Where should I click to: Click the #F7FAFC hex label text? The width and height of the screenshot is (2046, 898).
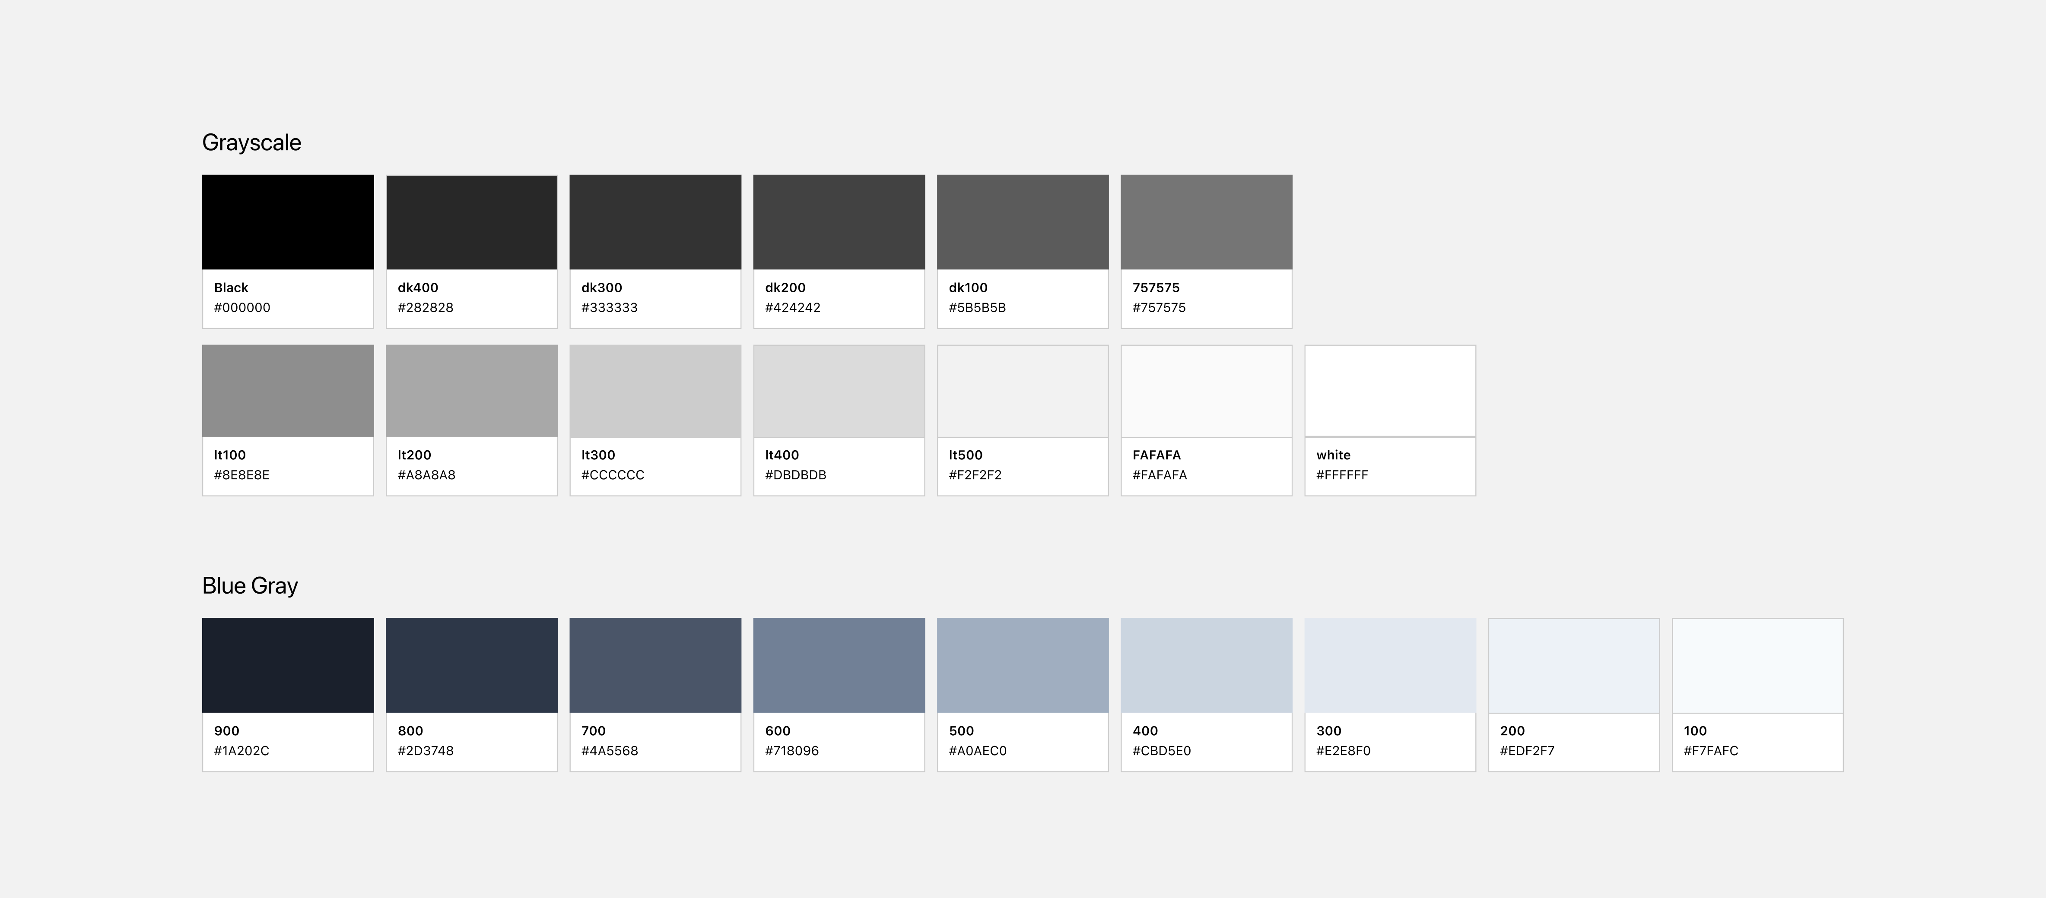pyautogui.click(x=1711, y=751)
